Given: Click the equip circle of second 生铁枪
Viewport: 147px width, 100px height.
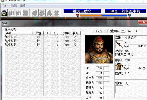Looking at the screenshot, I should click(75, 45).
